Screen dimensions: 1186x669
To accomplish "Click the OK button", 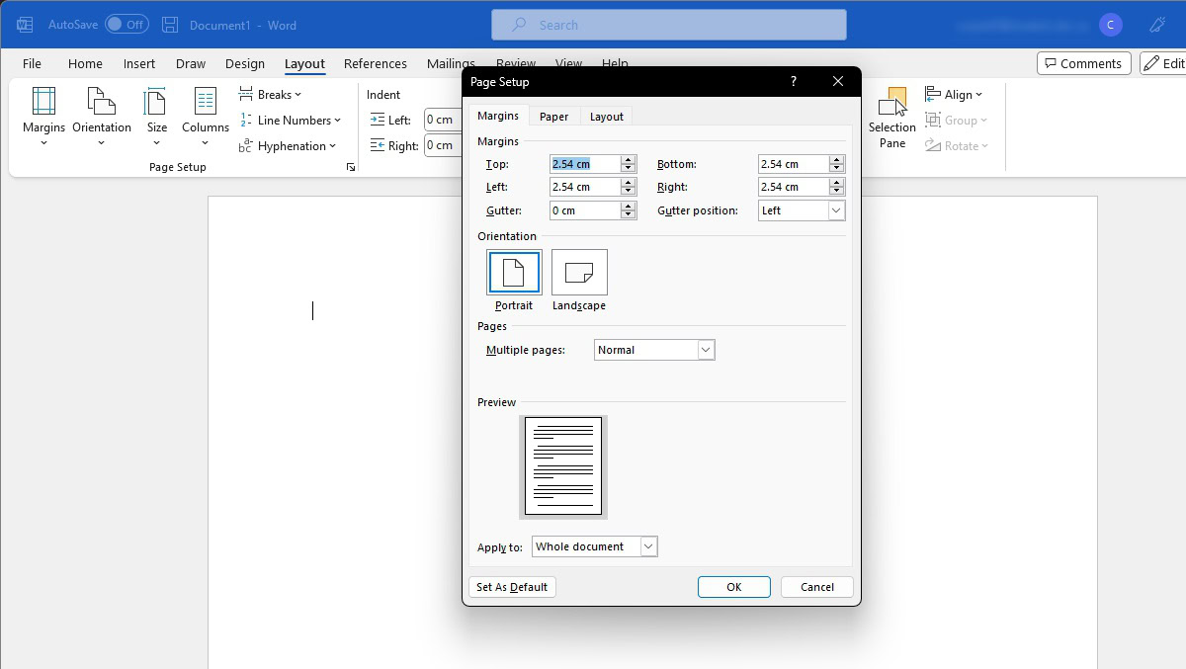I will coord(733,587).
